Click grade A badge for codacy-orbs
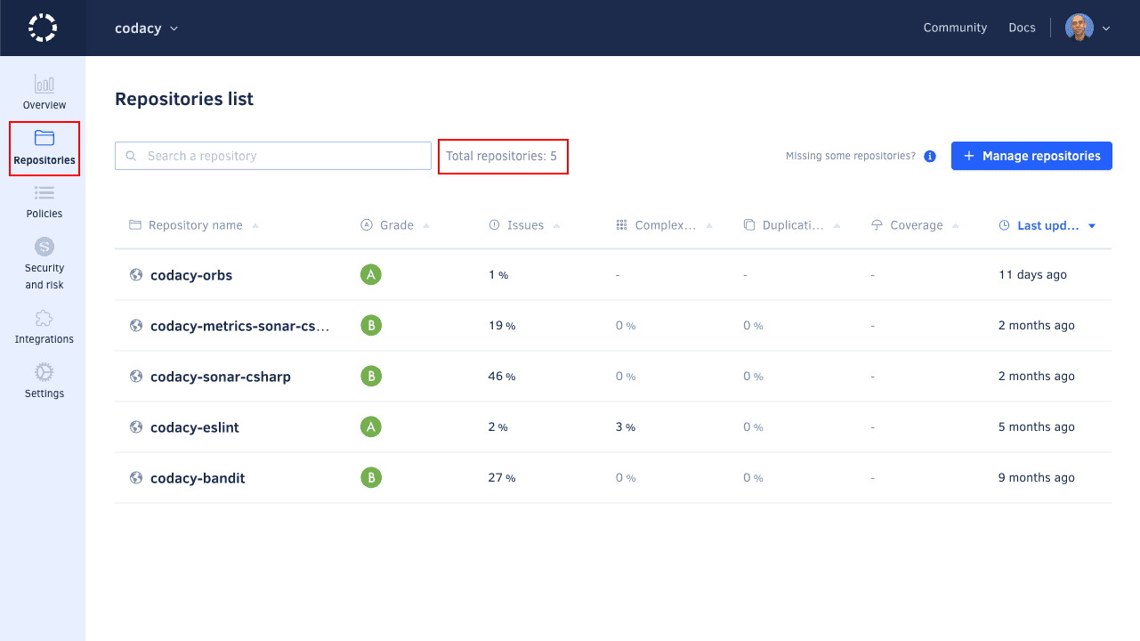Image resolution: width=1140 pixels, height=641 pixels. click(x=371, y=275)
